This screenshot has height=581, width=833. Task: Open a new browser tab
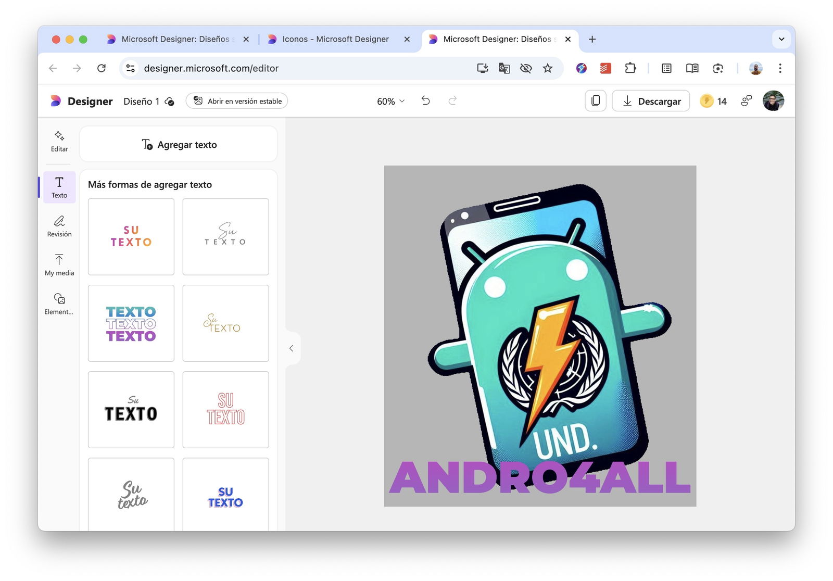(592, 39)
